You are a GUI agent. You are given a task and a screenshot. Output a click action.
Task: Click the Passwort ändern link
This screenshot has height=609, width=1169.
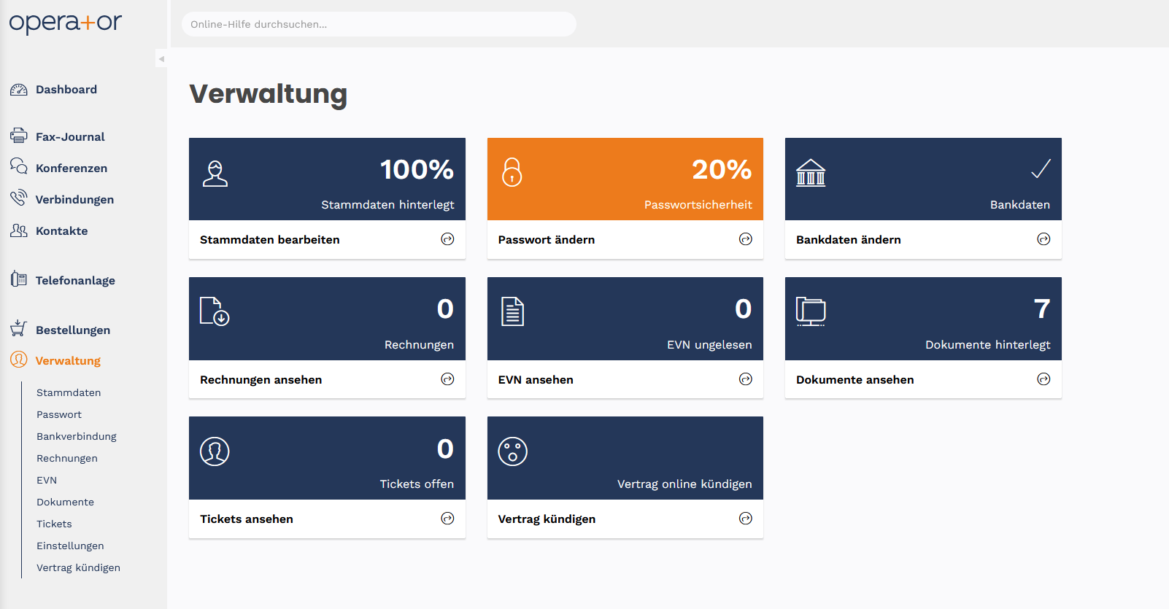pyautogui.click(x=546, y=240)
